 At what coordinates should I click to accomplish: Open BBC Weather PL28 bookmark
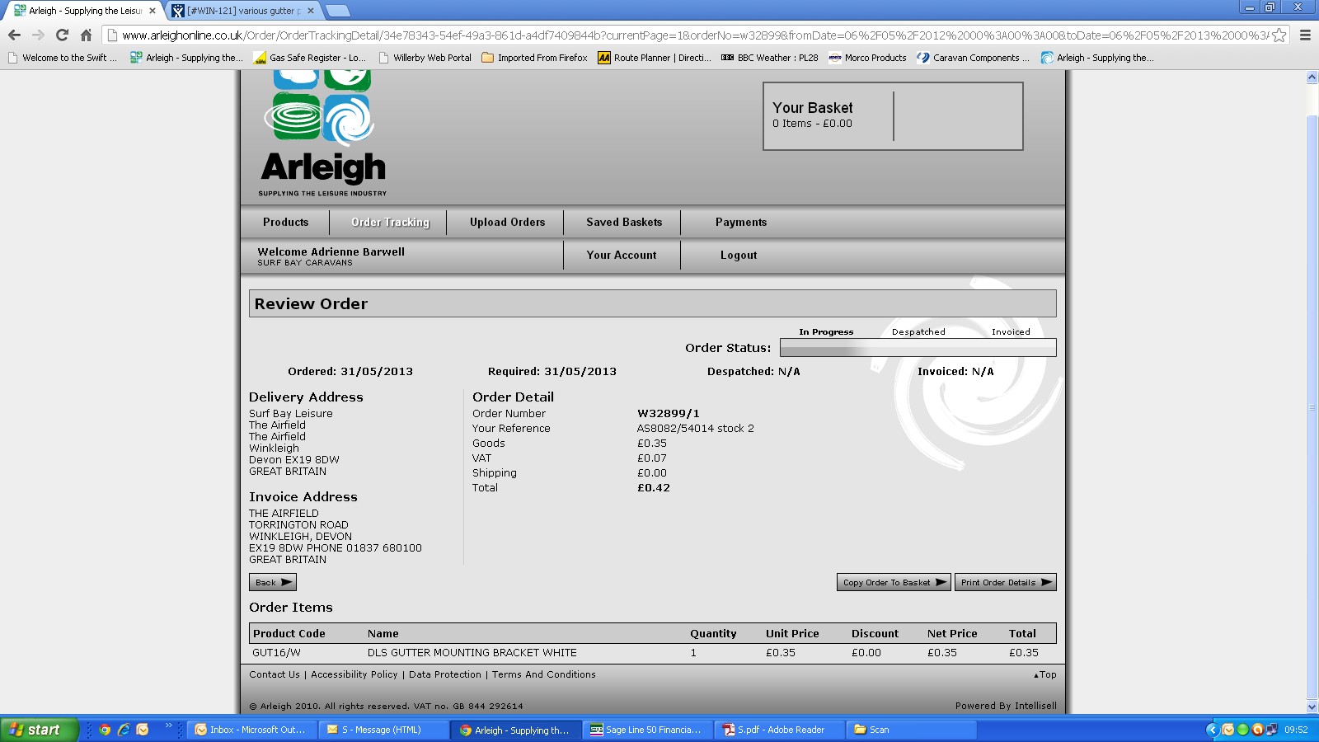769,58
